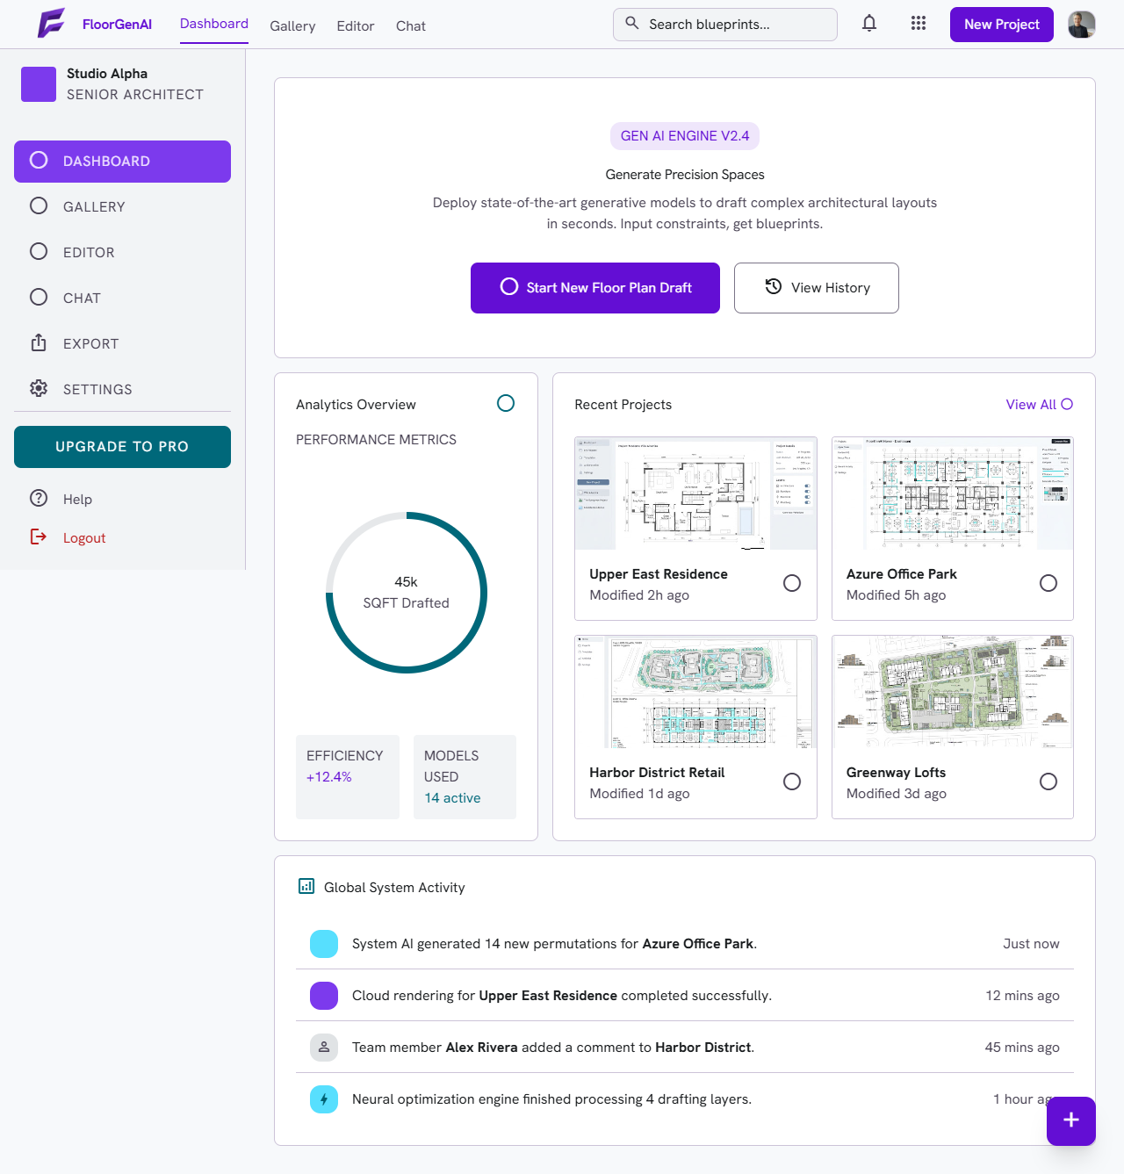This screenshot has width=1124, height=1174.
Task: Click the FloorGenAI logo icon
Action: [x=51, y=23]
